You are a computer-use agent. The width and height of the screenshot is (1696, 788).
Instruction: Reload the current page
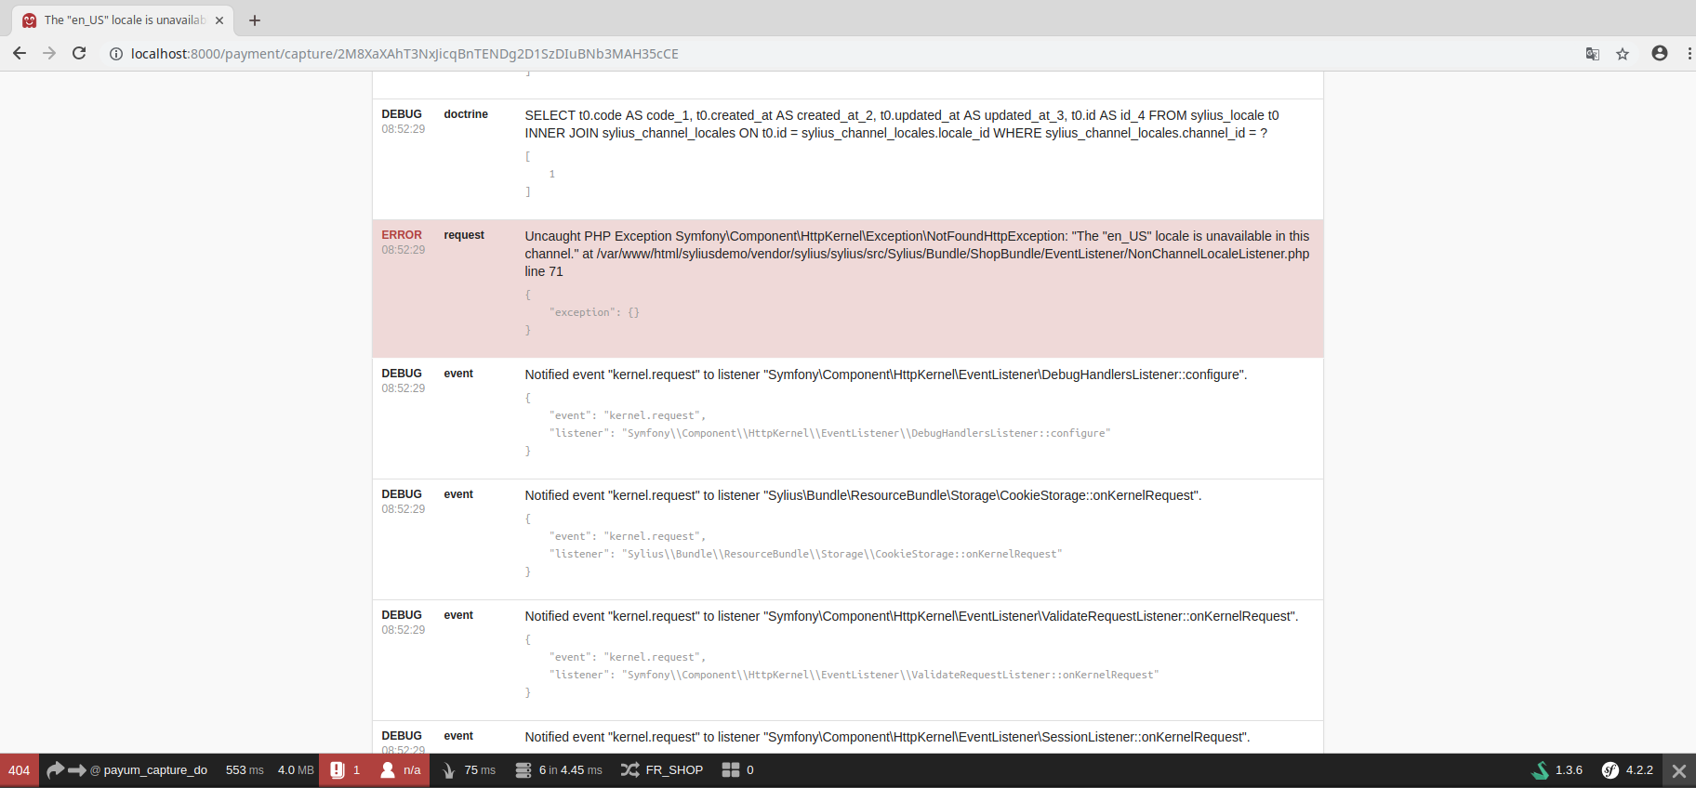[x=79, y=54]
